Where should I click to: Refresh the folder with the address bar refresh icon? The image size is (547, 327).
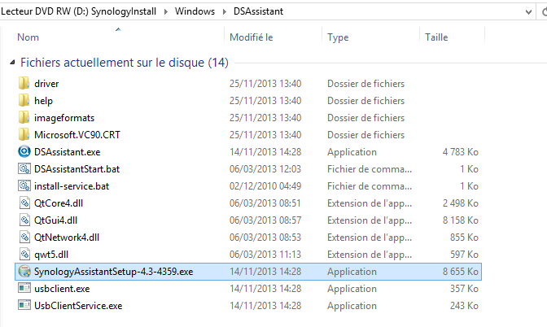pos(545,12)
